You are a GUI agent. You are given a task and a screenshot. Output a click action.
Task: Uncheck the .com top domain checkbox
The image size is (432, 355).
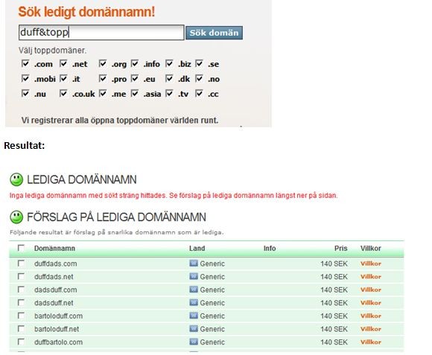(x=25, y=63)
